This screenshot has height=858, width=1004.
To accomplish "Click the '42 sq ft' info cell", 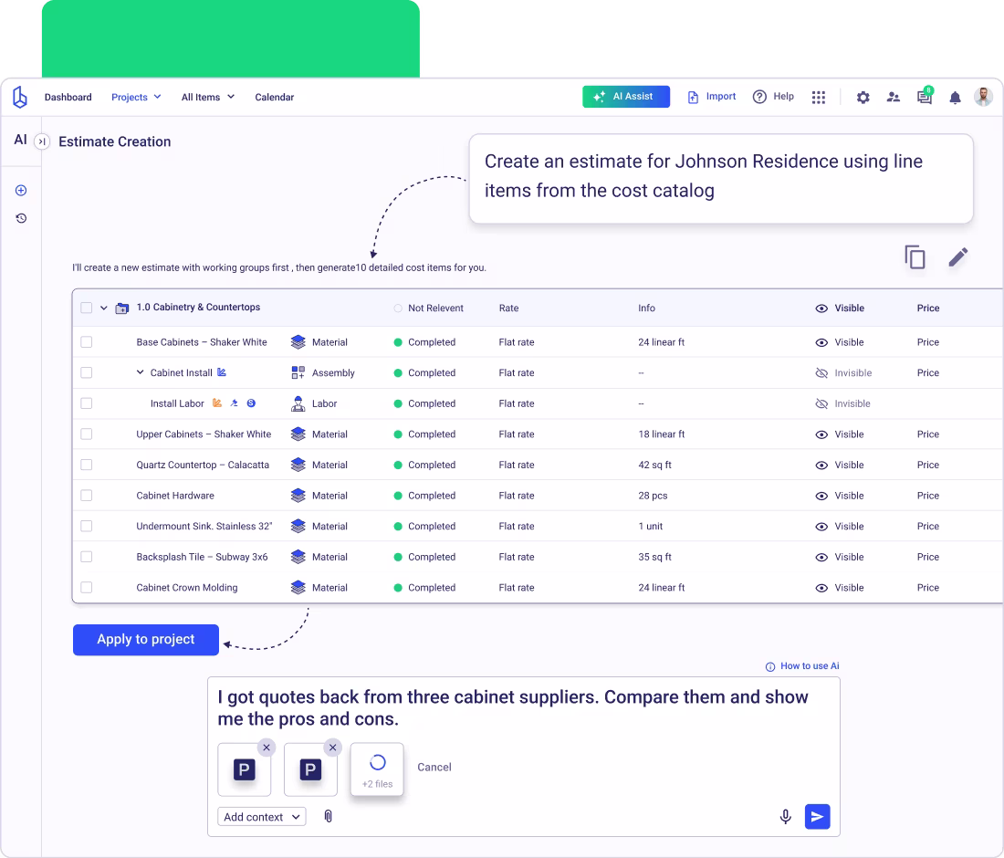I will pyautogui.click(x=654, y=465).
